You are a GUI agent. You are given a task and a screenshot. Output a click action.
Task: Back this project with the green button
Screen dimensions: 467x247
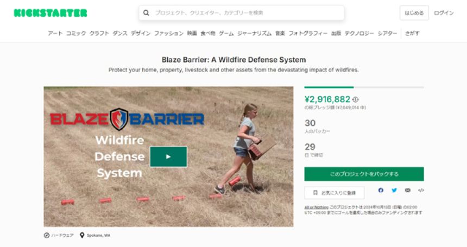[x=364, y=174]
